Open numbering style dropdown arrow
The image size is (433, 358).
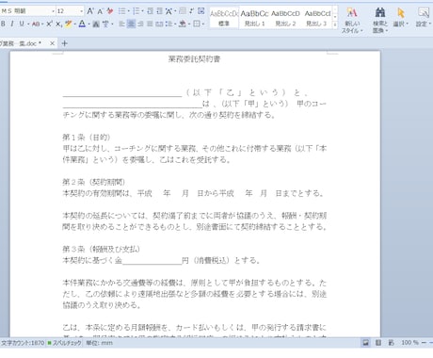pyautogui.click(x=142, y=11)
